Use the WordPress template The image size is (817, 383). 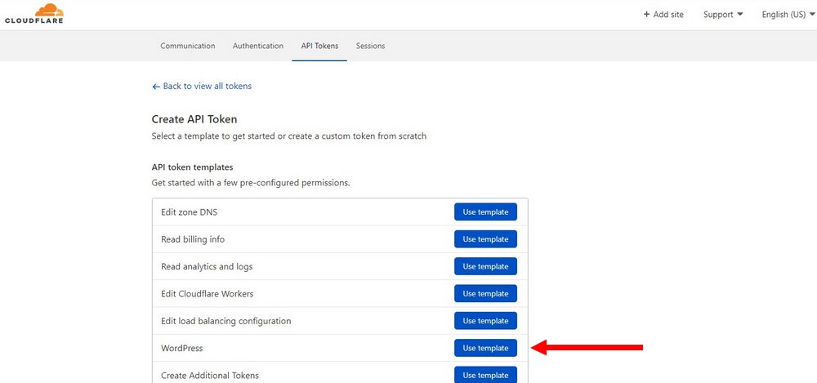(x=485, y=348)
